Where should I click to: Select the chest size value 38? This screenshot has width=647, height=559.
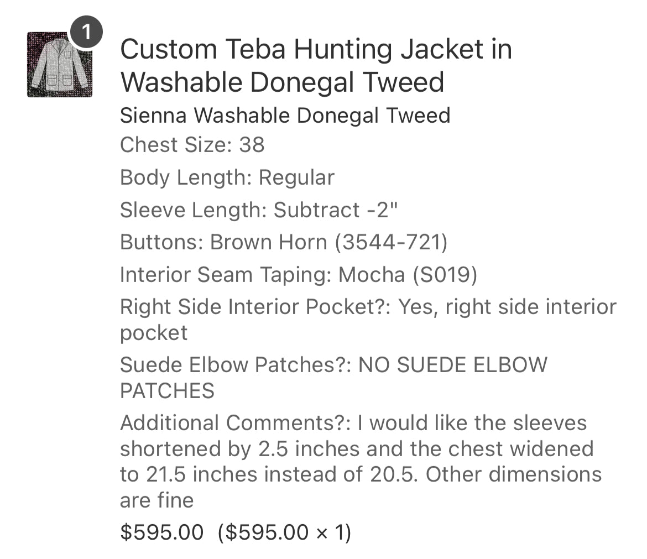point(252,145)
